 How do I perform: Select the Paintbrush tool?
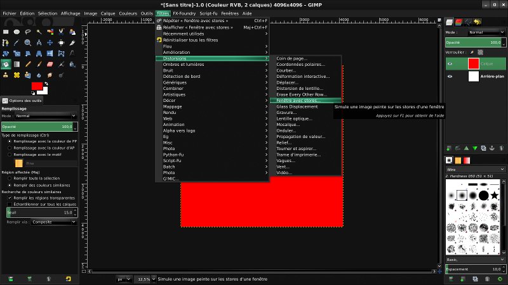[39, 65]
